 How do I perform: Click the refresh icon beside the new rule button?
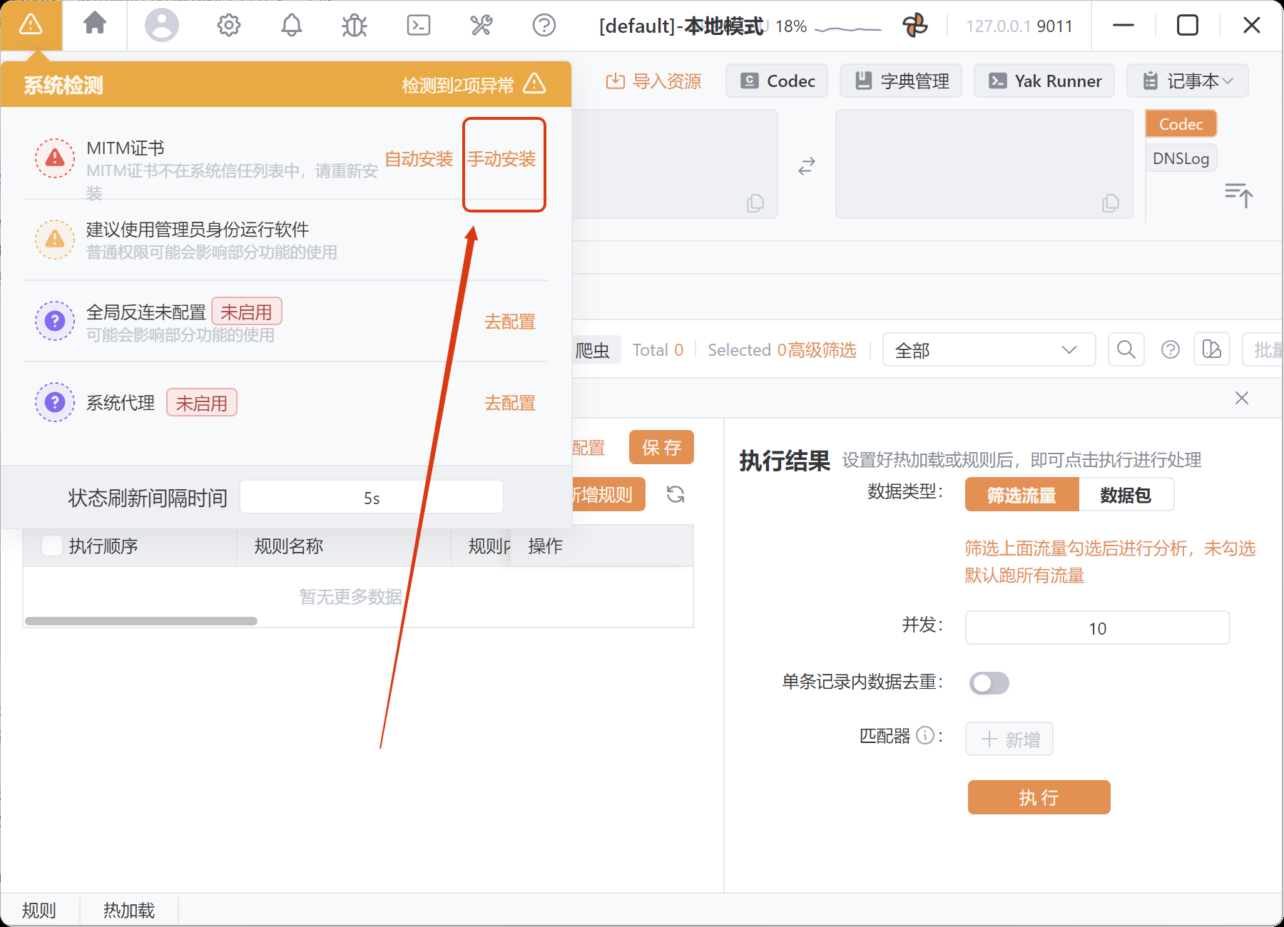675,494
